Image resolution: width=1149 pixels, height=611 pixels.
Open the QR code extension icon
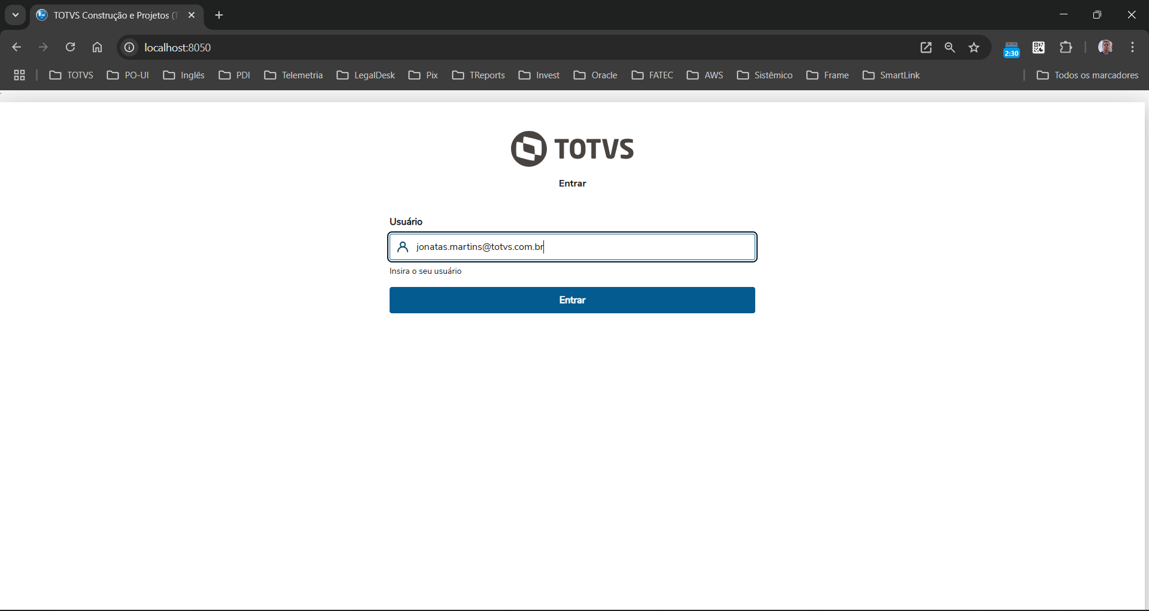(x=1039, y=47)
